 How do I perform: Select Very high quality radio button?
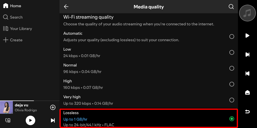[232, 100]
